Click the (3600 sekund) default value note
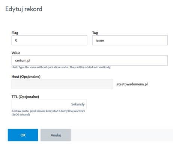The width and height of the screenshot is (173, 150). (21, 114)
